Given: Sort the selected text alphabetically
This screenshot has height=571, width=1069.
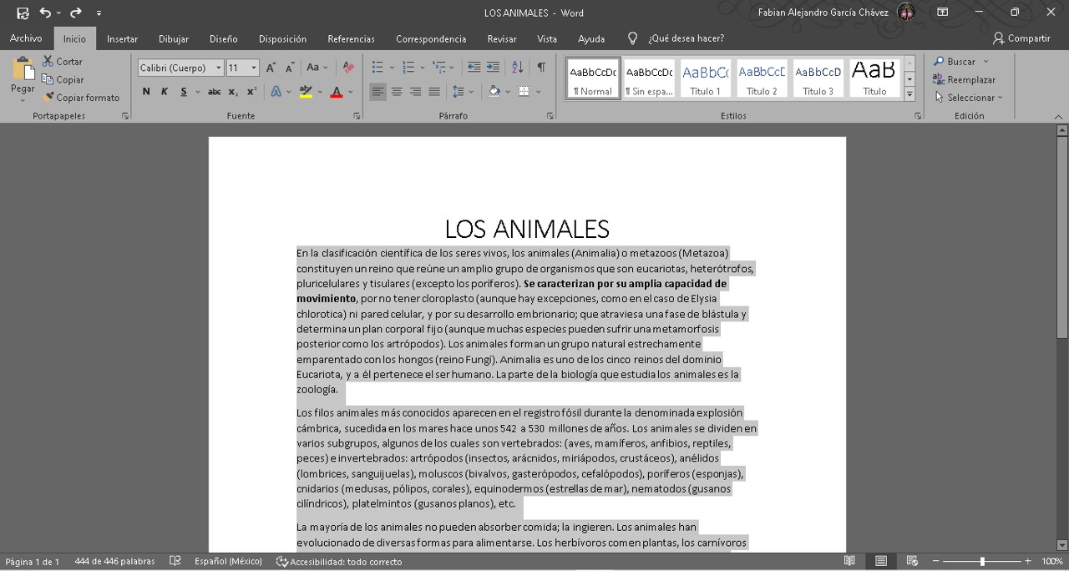Looking at the screenshot, I should tap(517, 68).
